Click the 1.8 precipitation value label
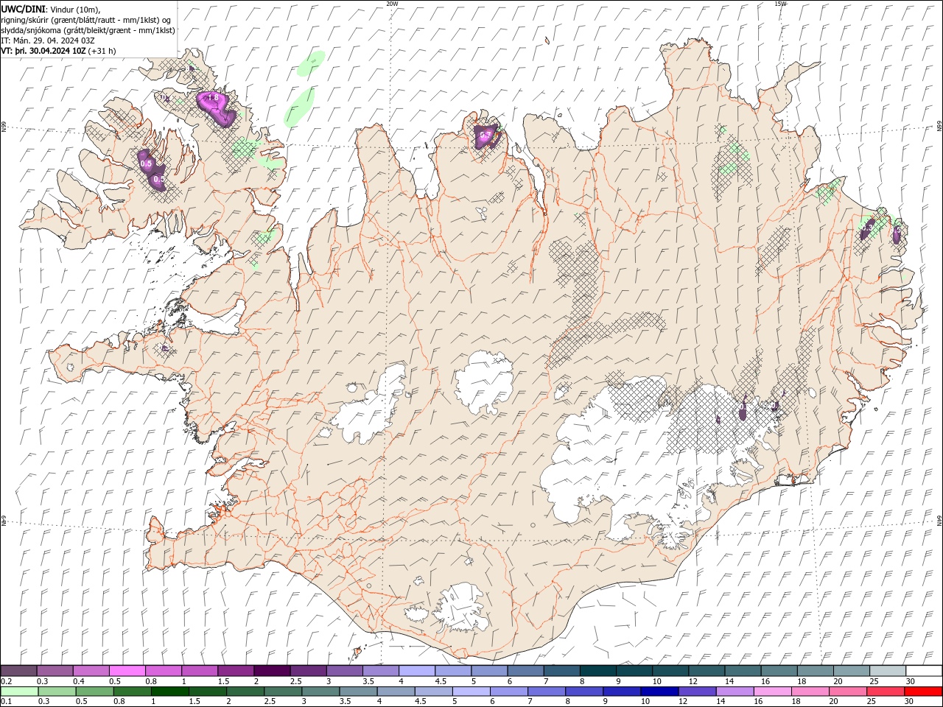This screenshot has height=707, width=943. pyautogui.click(x=214, y=97)
